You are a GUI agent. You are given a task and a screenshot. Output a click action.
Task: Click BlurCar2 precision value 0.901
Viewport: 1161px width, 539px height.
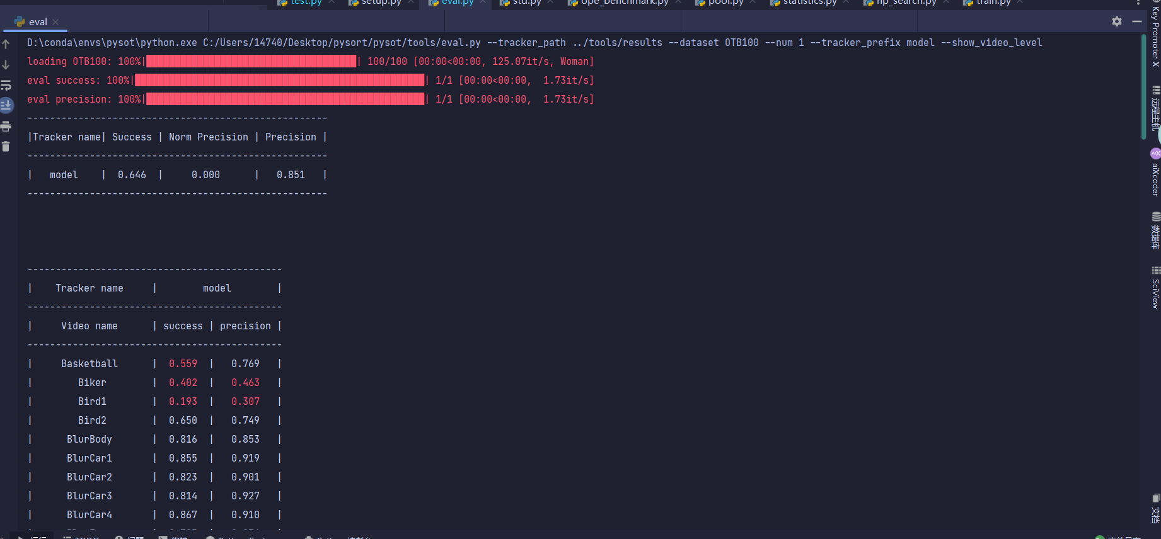[245, 477]
